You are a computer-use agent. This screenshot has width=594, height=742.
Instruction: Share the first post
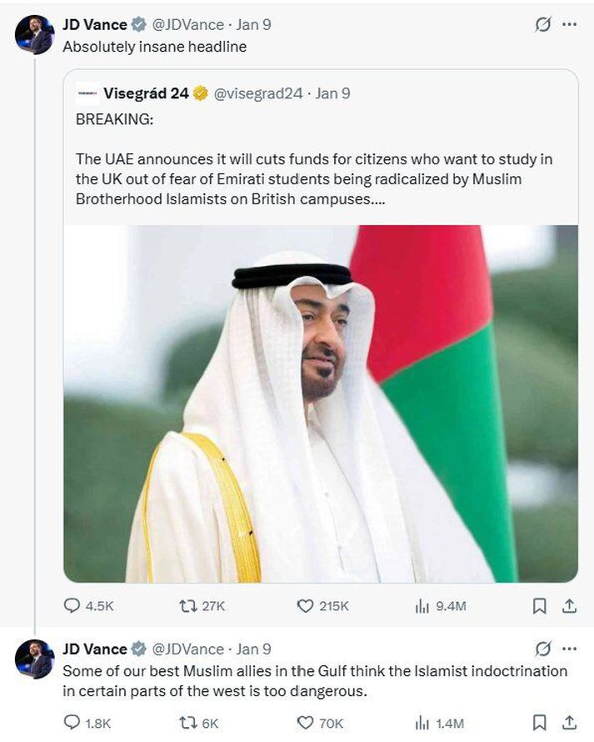tap(569, 606)
